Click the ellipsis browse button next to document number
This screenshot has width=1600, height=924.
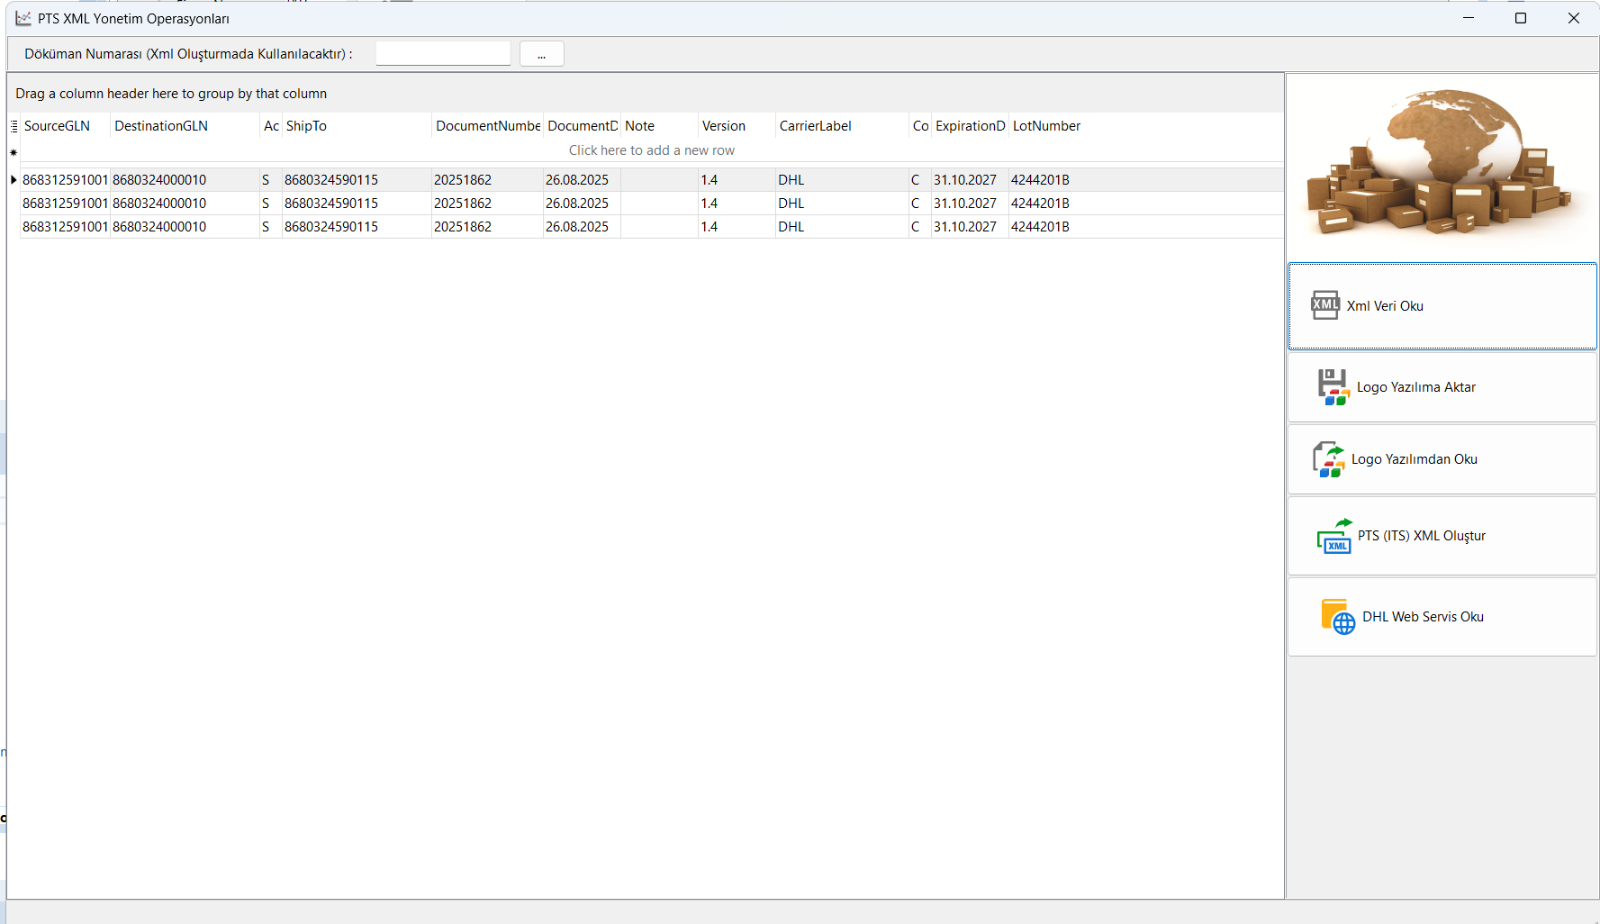tap(541, 54)
